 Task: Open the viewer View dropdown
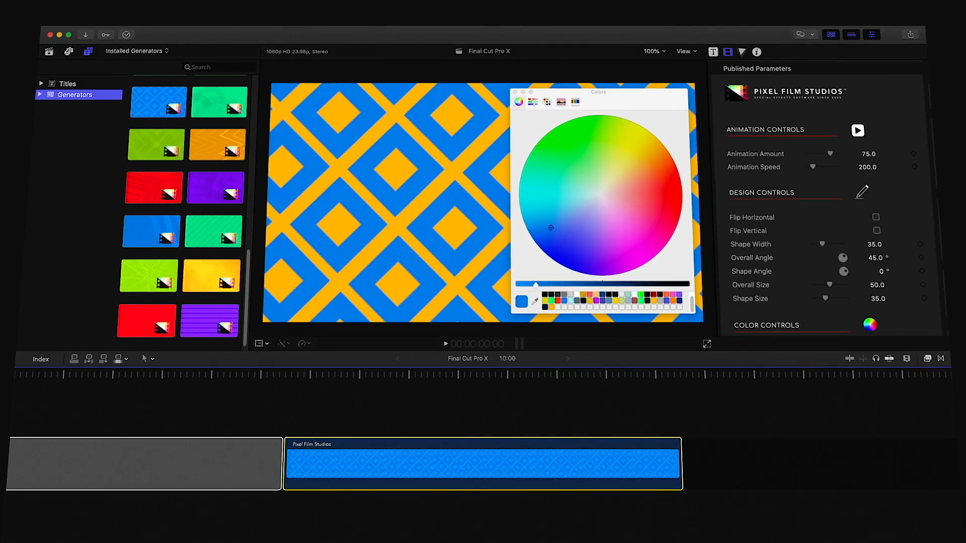[x=687, y=51]
